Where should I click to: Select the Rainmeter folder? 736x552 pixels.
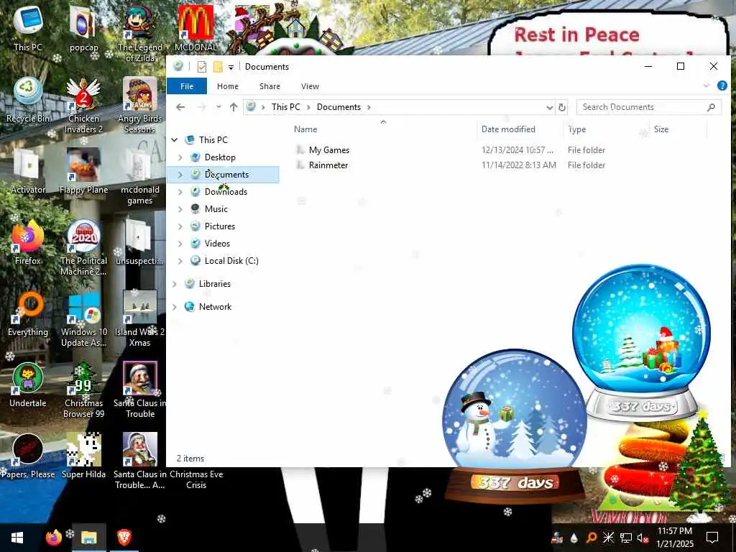click(328, 165)
